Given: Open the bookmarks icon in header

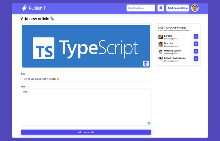Looking at the screenshot, I should pos(161,8).
